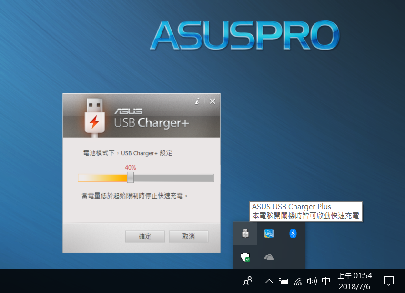Open the info icon in USB Charger+
The height and width of the screenshot is (293, 405).
pos(197,101)
